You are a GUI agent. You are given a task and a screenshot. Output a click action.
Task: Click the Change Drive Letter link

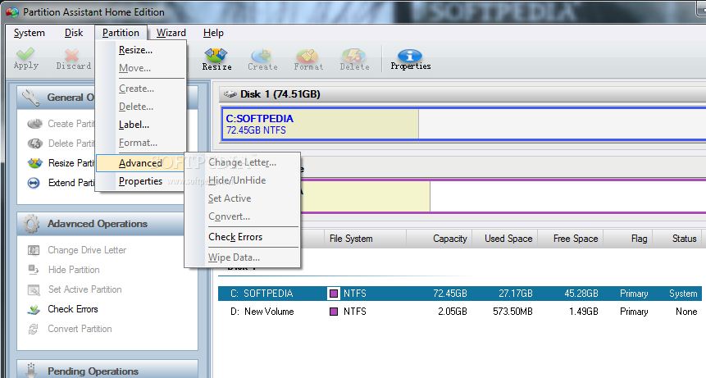point(87,250)
